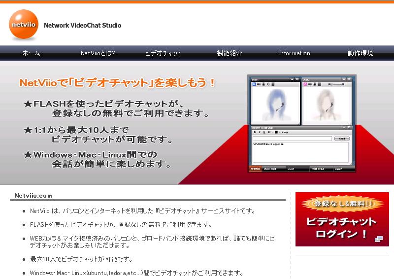The height and width of the screenshot is (279, 394).
Task: Open the 機能紹介 navigation item
Action: (230, 53)
